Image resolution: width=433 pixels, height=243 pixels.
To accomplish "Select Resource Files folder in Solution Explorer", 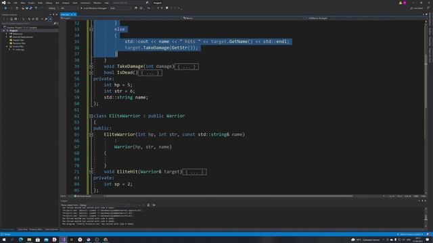I will click(19, 43).
